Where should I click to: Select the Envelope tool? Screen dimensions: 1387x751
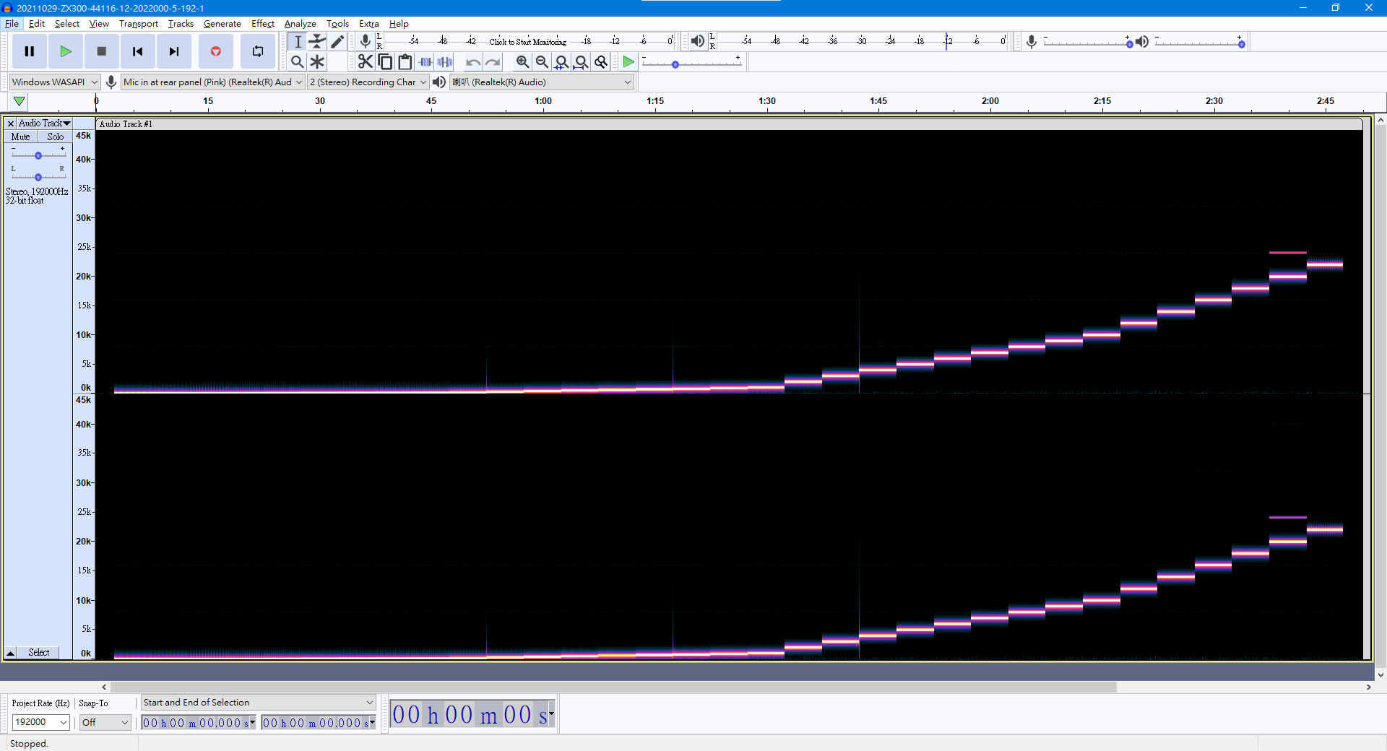pos(317,42)
